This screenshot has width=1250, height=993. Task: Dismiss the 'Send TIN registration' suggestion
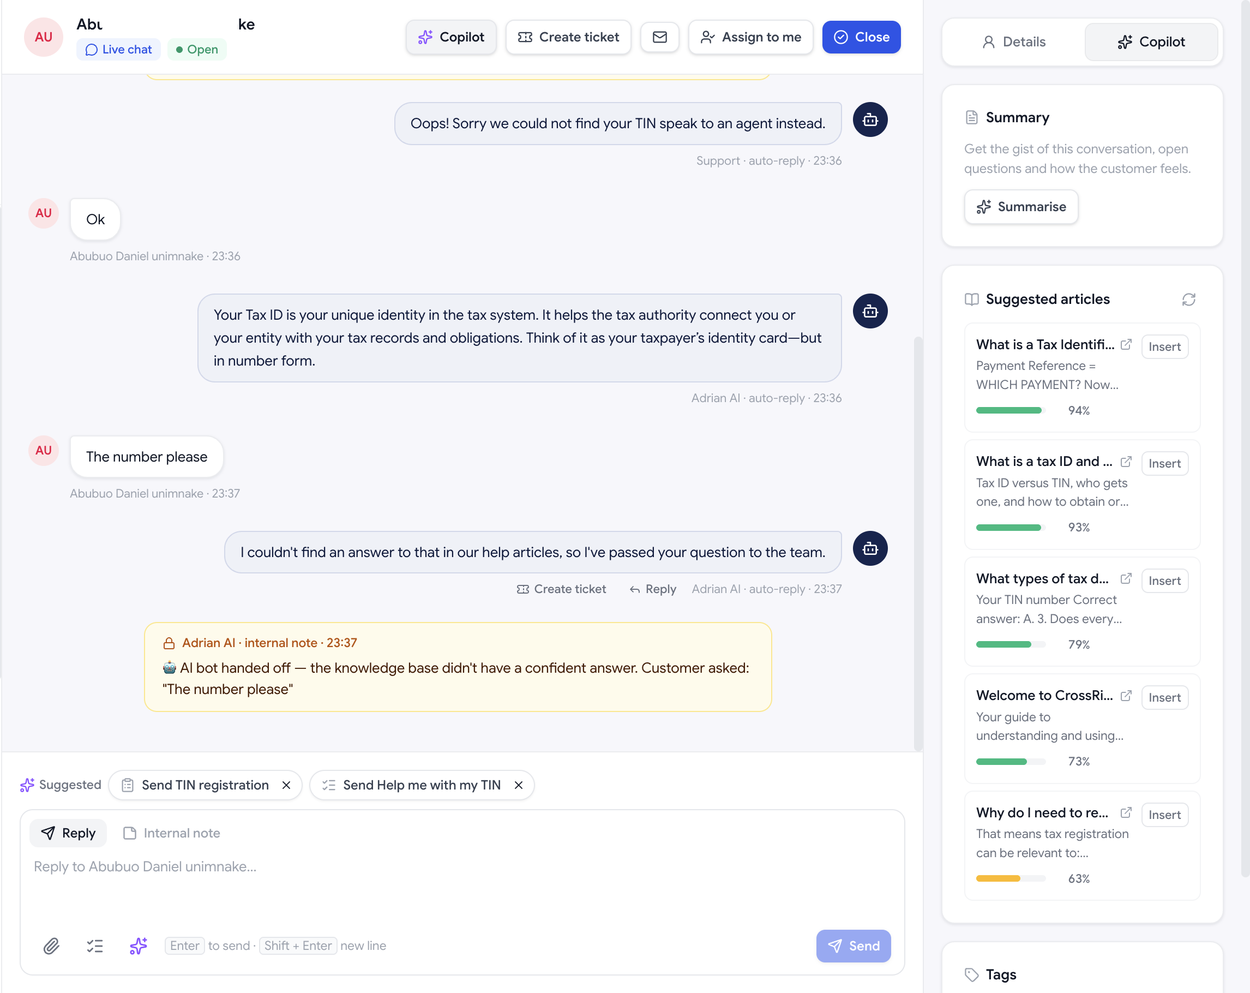coord(286,785)
